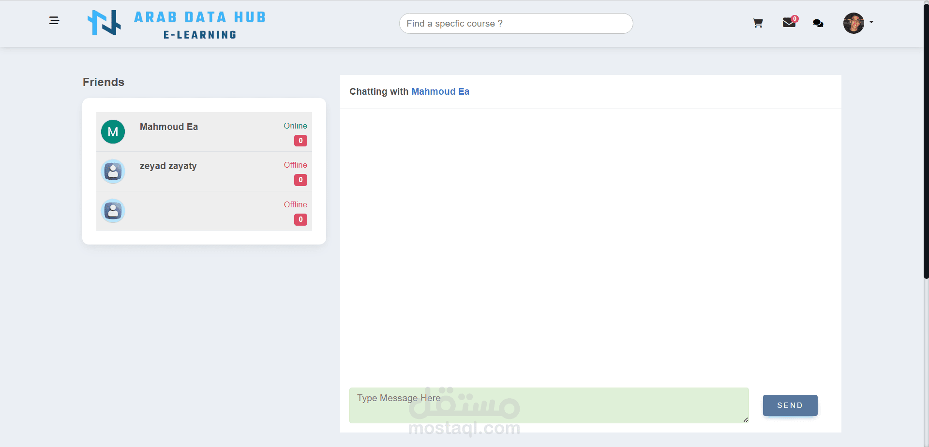Open chat with Mahmoud Ea

pos(204,132)
